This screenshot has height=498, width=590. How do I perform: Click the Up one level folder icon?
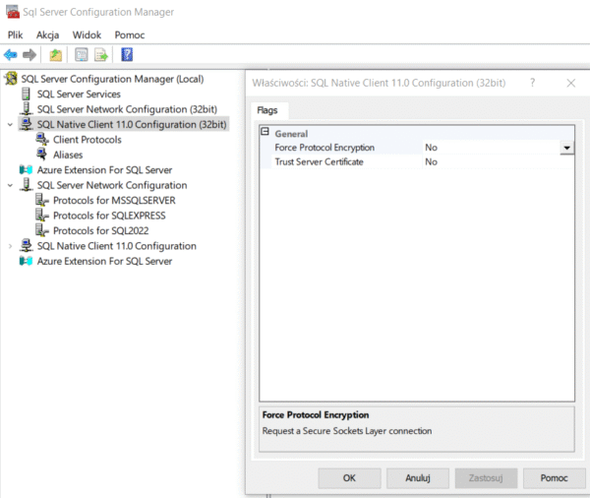click(x=56, y=55)
